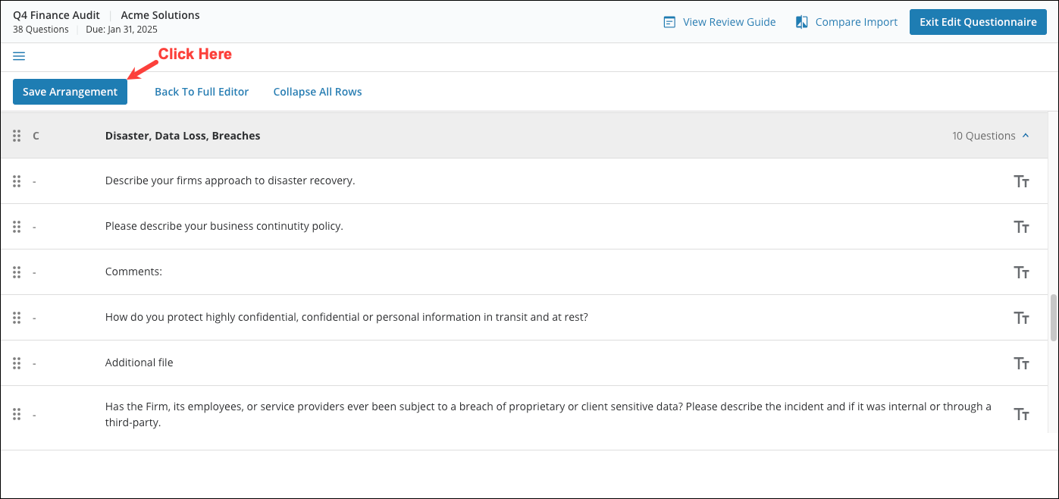Open the View Review Guide

point(728,21)
